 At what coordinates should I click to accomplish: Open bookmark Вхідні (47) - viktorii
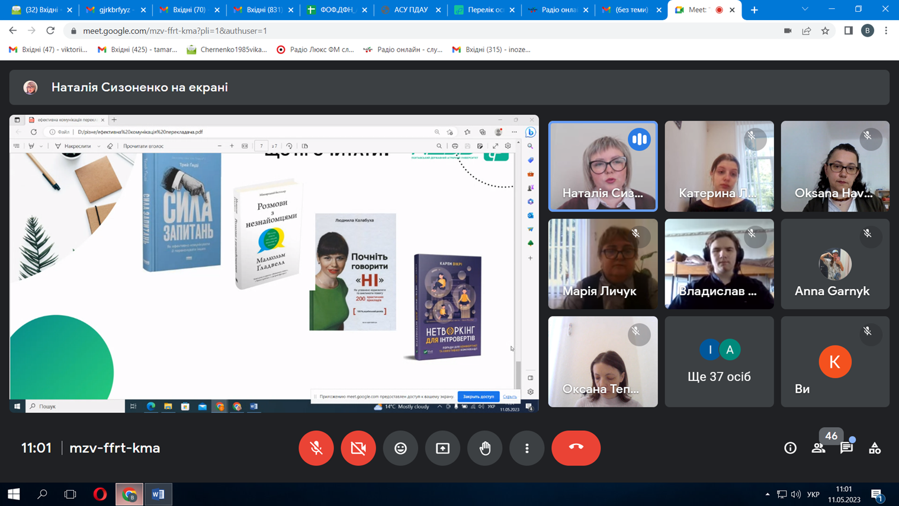[x=48, y=50]
